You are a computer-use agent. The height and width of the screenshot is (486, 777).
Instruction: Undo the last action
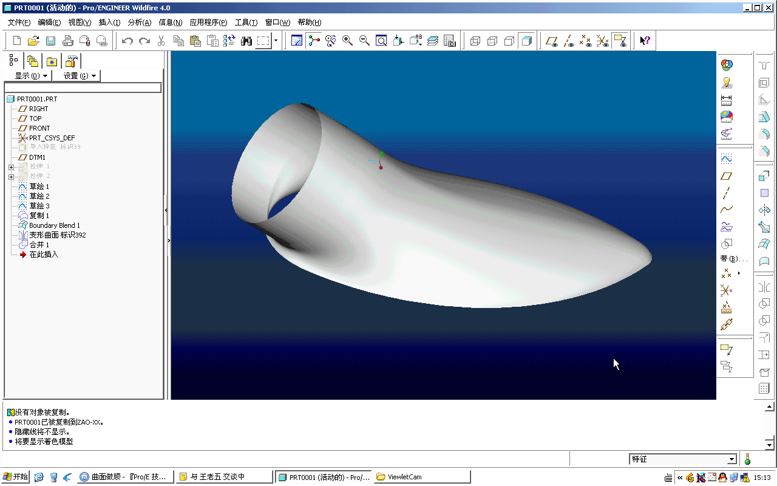pyautogui.click(x=127, y=41)
